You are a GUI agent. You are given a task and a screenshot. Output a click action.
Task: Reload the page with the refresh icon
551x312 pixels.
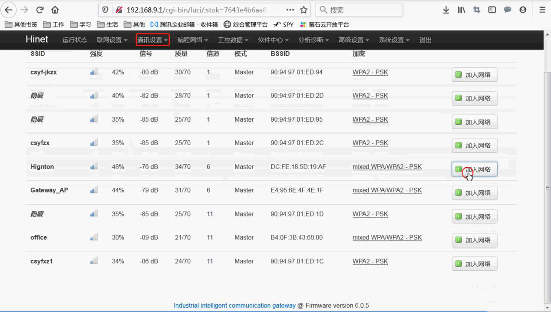(40, 10)
